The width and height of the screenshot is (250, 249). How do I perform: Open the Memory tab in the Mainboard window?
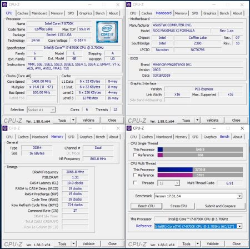coord(181,13)
